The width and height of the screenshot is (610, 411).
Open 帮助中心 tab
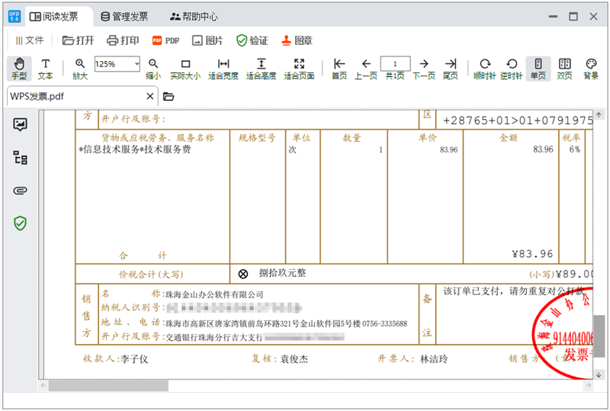[194, 16]
